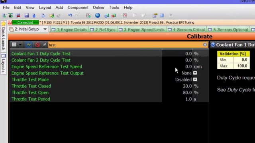Open view options arrow beside grid icon
The height and width of the screenshot is (143, 255).
(x=20, y=45)
